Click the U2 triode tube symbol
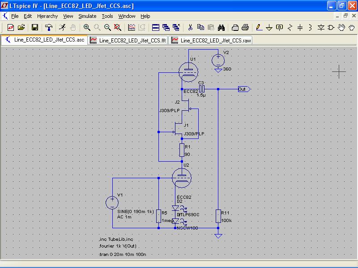This screenshot has width=358, height=268. click(x=182, y=178)
